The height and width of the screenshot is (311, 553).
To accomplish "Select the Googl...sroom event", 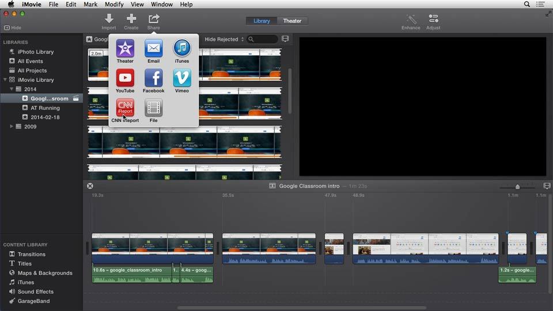I will point(41,98).
